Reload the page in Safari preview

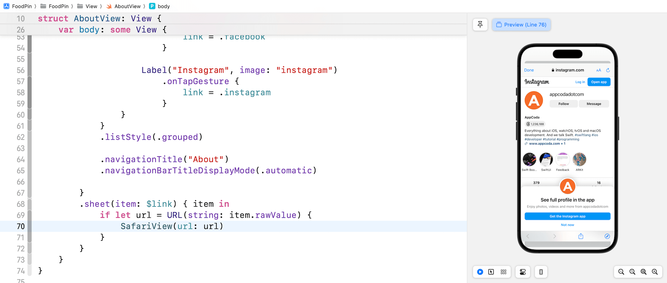pyautogui.click(x=608, y=70)
